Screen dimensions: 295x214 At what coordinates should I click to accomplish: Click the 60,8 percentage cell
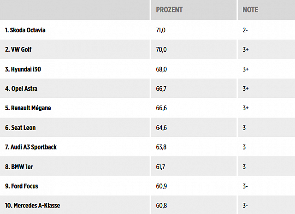[161, 205]
